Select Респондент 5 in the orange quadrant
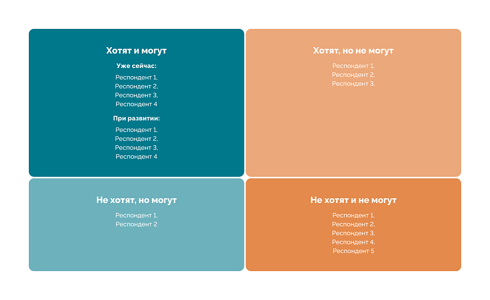The image size is (490, 300). point(353,251)
